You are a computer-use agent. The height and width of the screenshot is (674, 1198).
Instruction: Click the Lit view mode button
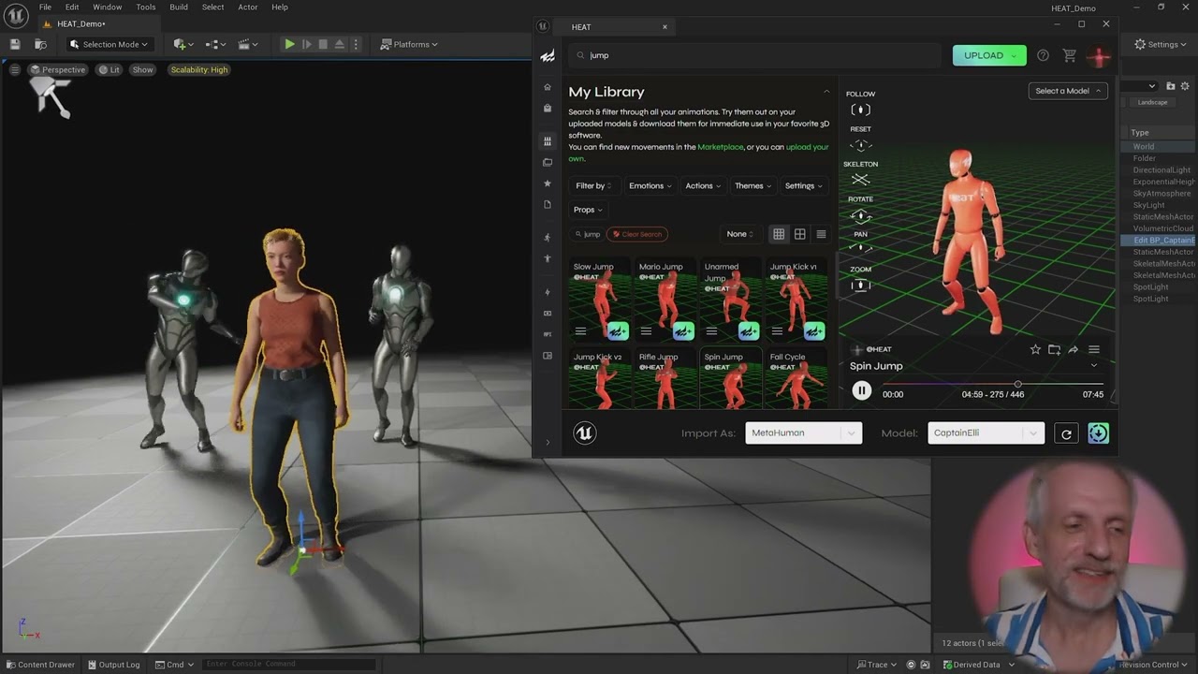click(110, 69)
